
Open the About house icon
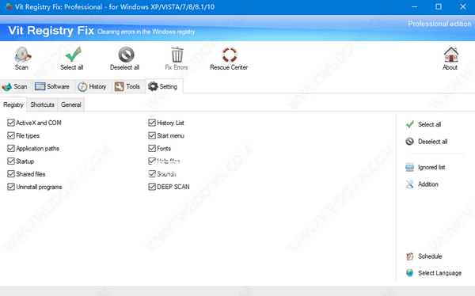click(451, 55)
